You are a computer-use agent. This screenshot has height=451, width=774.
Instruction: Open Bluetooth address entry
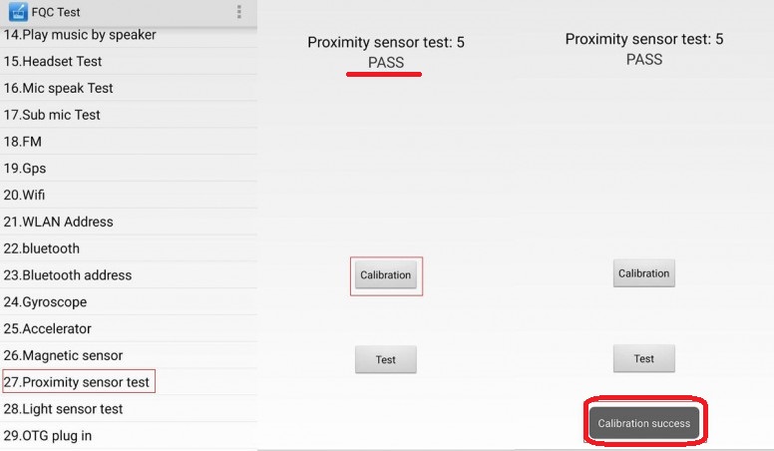[x=67, y=275]
